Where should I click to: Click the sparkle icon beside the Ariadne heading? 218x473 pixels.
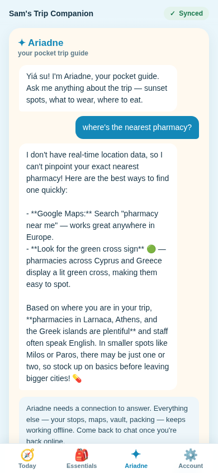pyautogui.click(x=22, y=43)
